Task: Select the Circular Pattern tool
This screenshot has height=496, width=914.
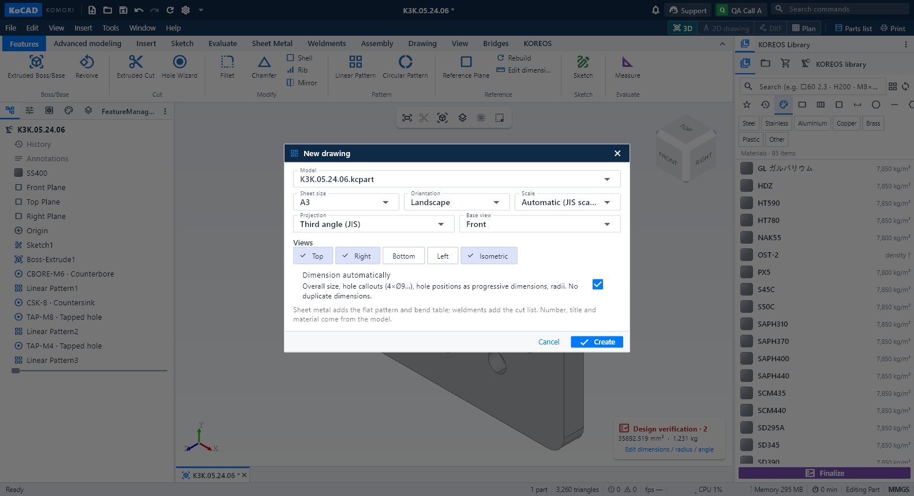Action: point(405,67)
